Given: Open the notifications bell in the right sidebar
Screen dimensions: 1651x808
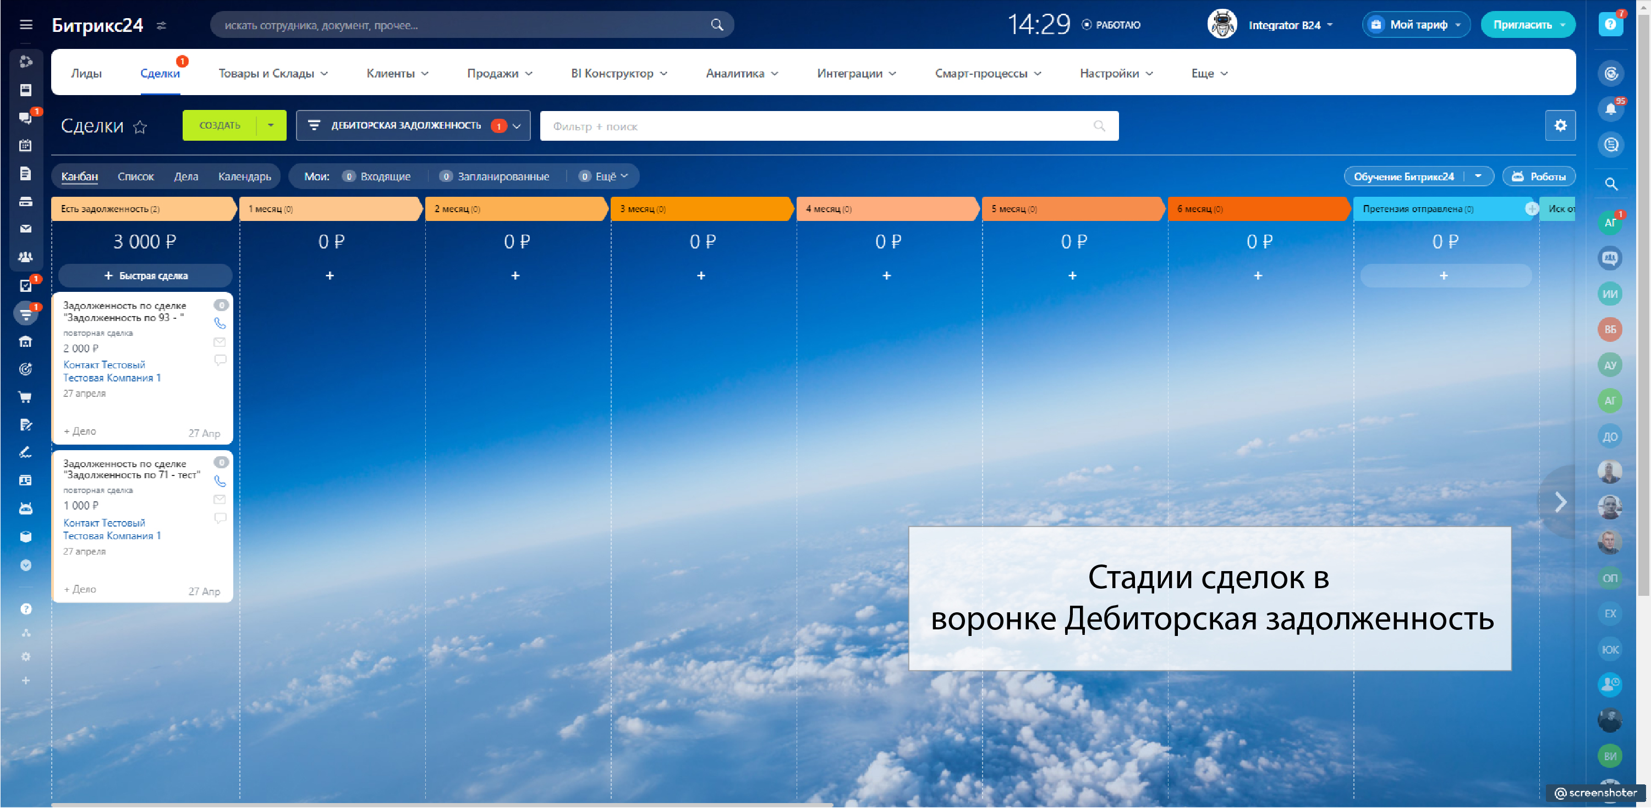Looking at the screenshot, I should coord(1610,109).
